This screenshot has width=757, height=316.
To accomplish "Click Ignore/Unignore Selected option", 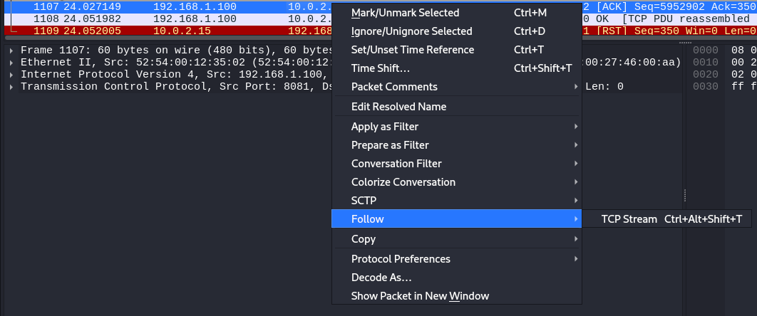I will coord(457,31).
